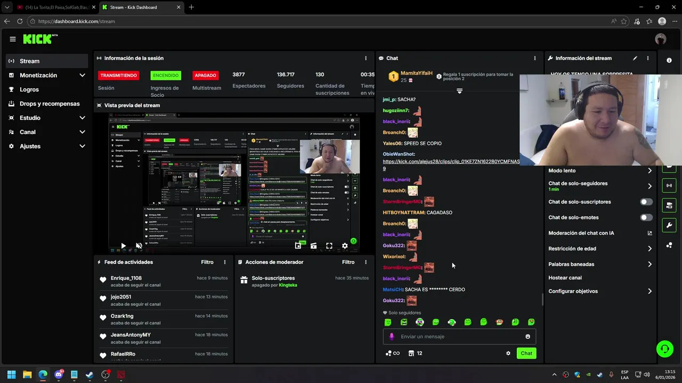Click the points bubbles icon in right rail

(669, 245)
